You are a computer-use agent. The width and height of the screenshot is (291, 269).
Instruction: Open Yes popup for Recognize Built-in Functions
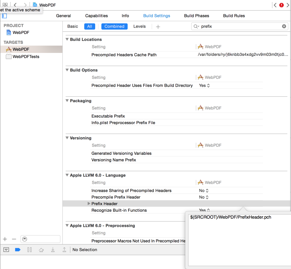coord(204,210)
